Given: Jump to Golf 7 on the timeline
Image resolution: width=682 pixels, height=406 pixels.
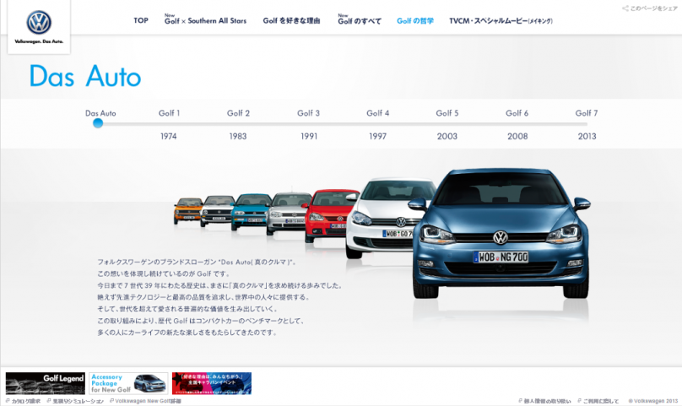Looking at the screenshot, I should click(x=587, y=113).
